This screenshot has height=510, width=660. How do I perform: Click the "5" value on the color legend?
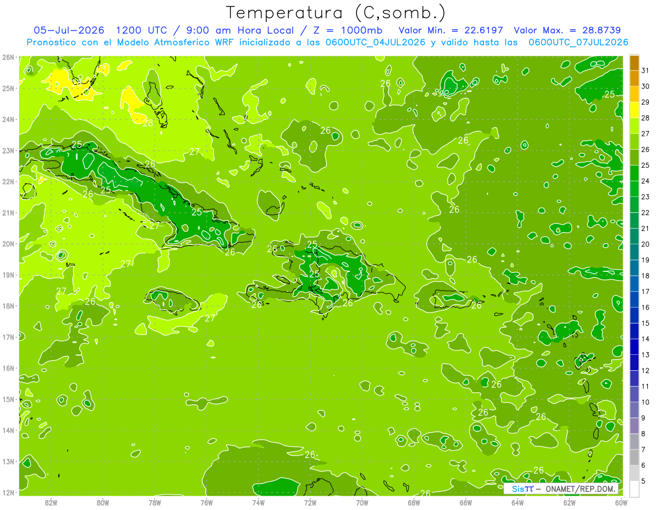point(643,481)
